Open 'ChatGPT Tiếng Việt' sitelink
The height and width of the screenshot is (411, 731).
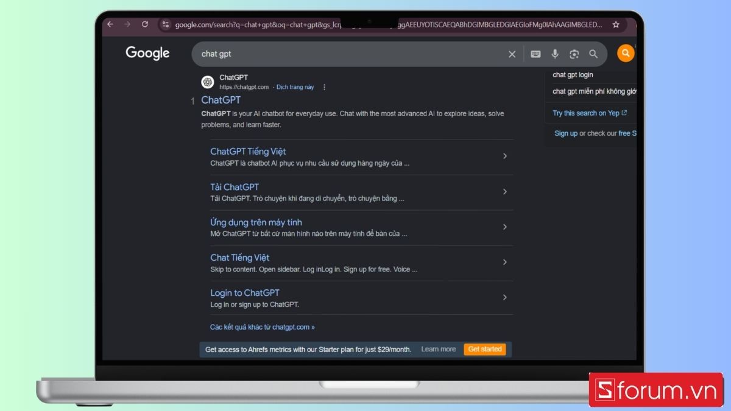click(x=248, y=151)
